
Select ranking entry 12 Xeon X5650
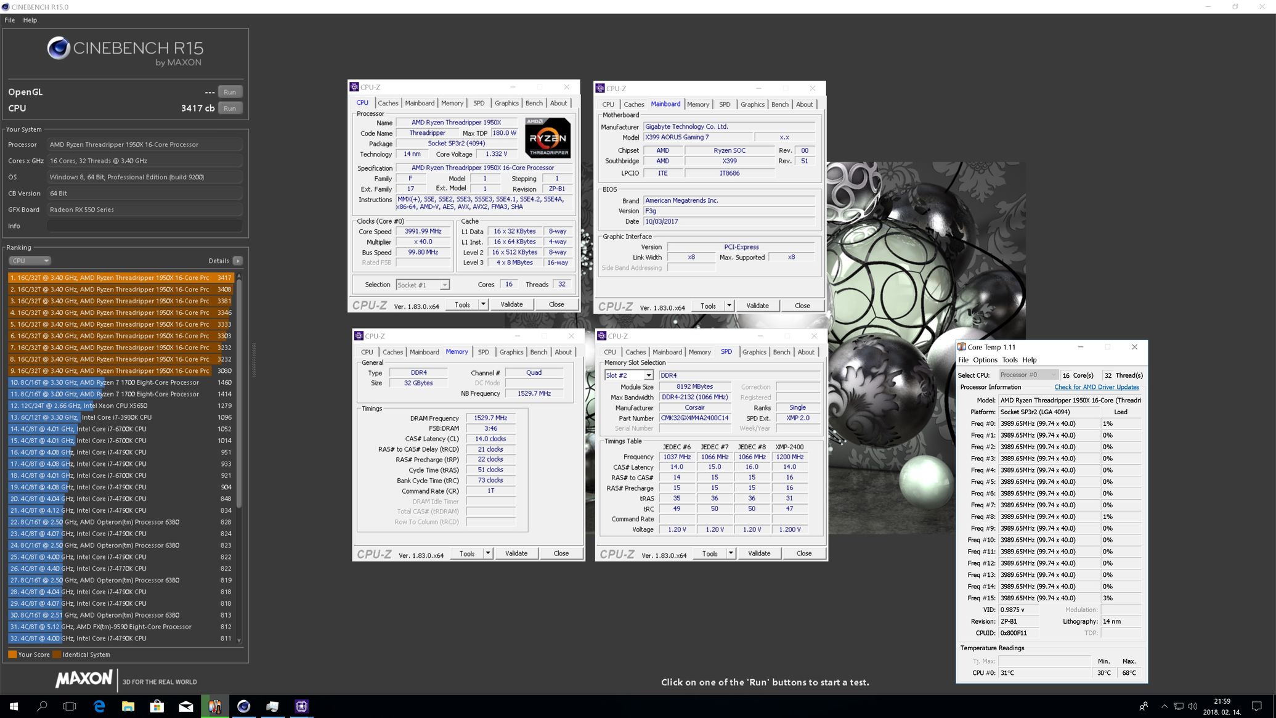click(121, 406)
